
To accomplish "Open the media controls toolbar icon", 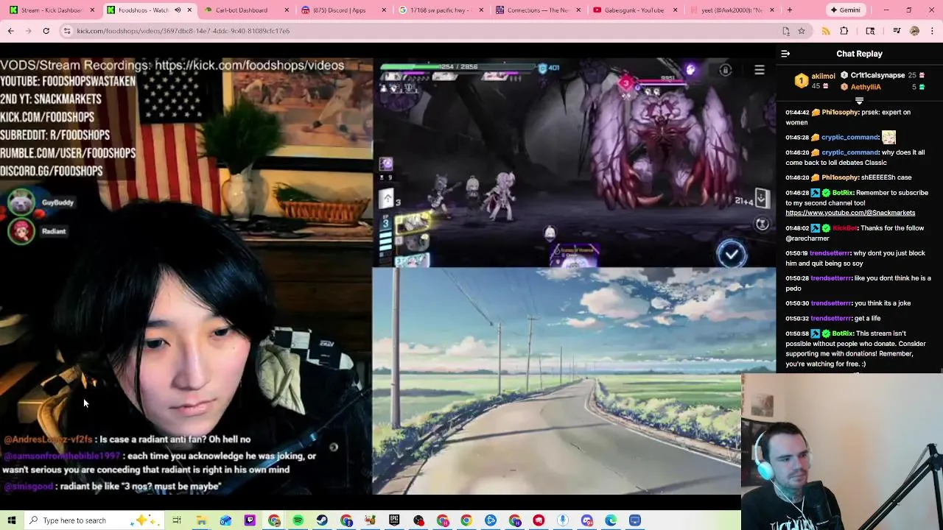I will 897,31.
